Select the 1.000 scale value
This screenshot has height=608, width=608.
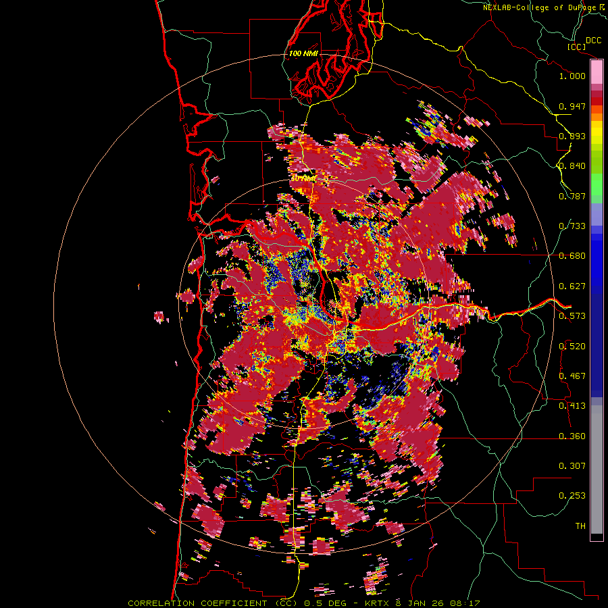572,76
